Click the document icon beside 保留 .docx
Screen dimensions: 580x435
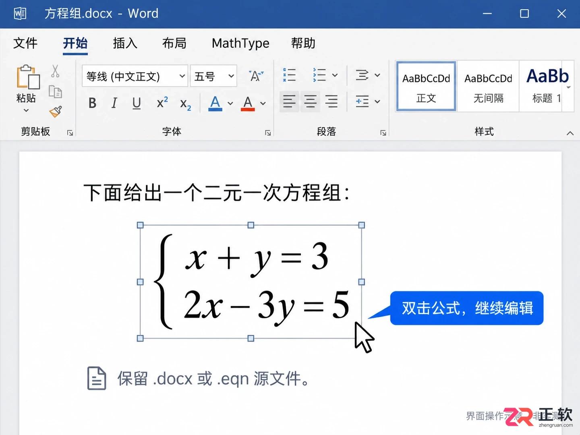point(97,378)
